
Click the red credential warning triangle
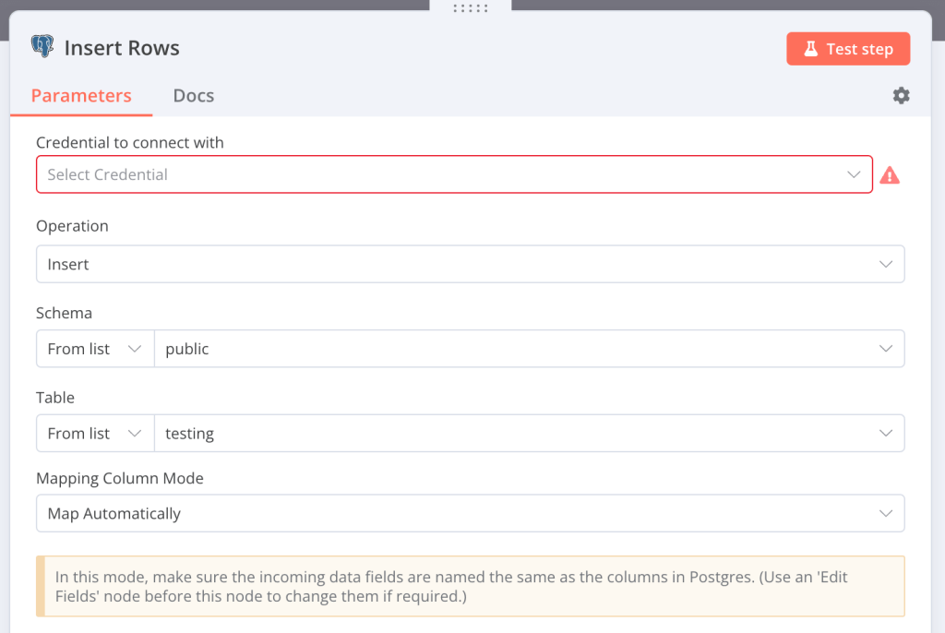[891, 174]
